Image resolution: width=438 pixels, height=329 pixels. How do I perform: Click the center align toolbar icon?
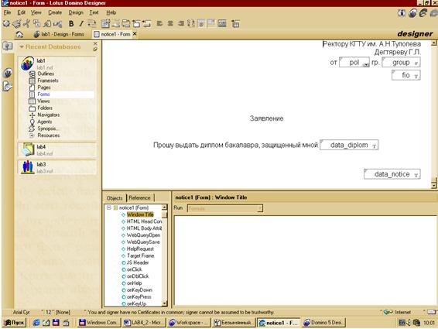point(170,23)
